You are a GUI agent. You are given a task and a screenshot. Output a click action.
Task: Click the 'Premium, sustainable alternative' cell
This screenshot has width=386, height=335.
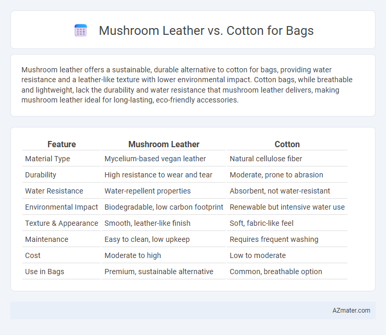(x=159, y=272)
